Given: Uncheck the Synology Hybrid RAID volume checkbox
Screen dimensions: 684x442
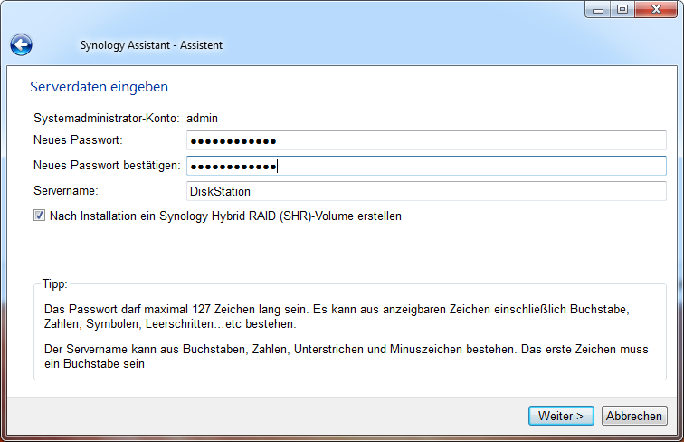Looking at the screenshot, I should tap(39, 216).
